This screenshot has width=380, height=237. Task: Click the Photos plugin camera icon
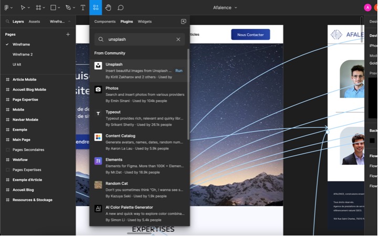(x=98, y=89)
